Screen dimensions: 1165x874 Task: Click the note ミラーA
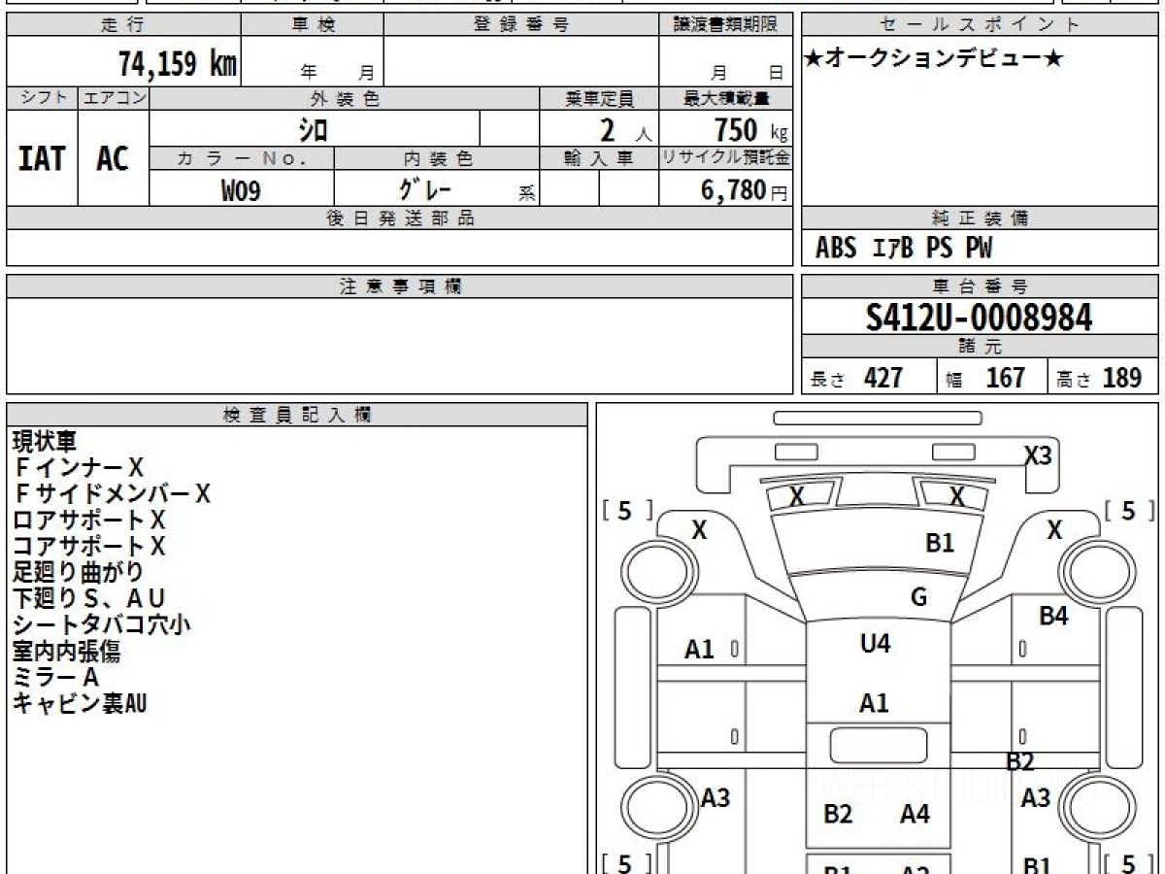[x=55, y=677]
